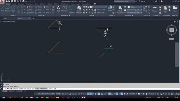The width and height of the screenshot is (180, 101).
Task: Switch to the Parametric ribbon tab
Action: (x=29, y=4)
